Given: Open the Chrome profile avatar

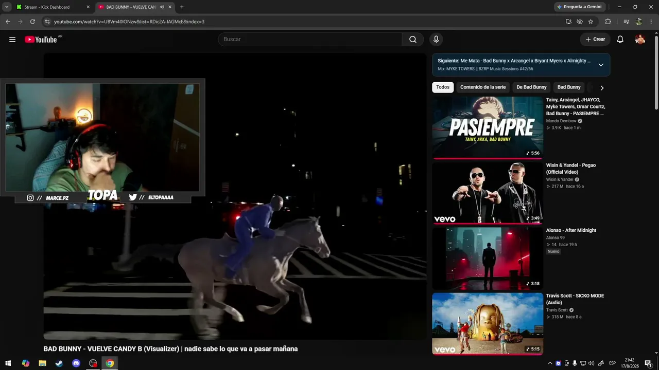Looking at the screenshot, I should coord(639,22).
